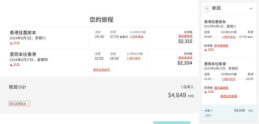
Task: View 0 個中途站 for Hong Kong to Melbourne flight
Action: click(137, 37)
